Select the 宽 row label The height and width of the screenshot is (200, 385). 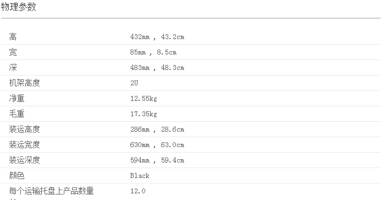tap(13, 52)
